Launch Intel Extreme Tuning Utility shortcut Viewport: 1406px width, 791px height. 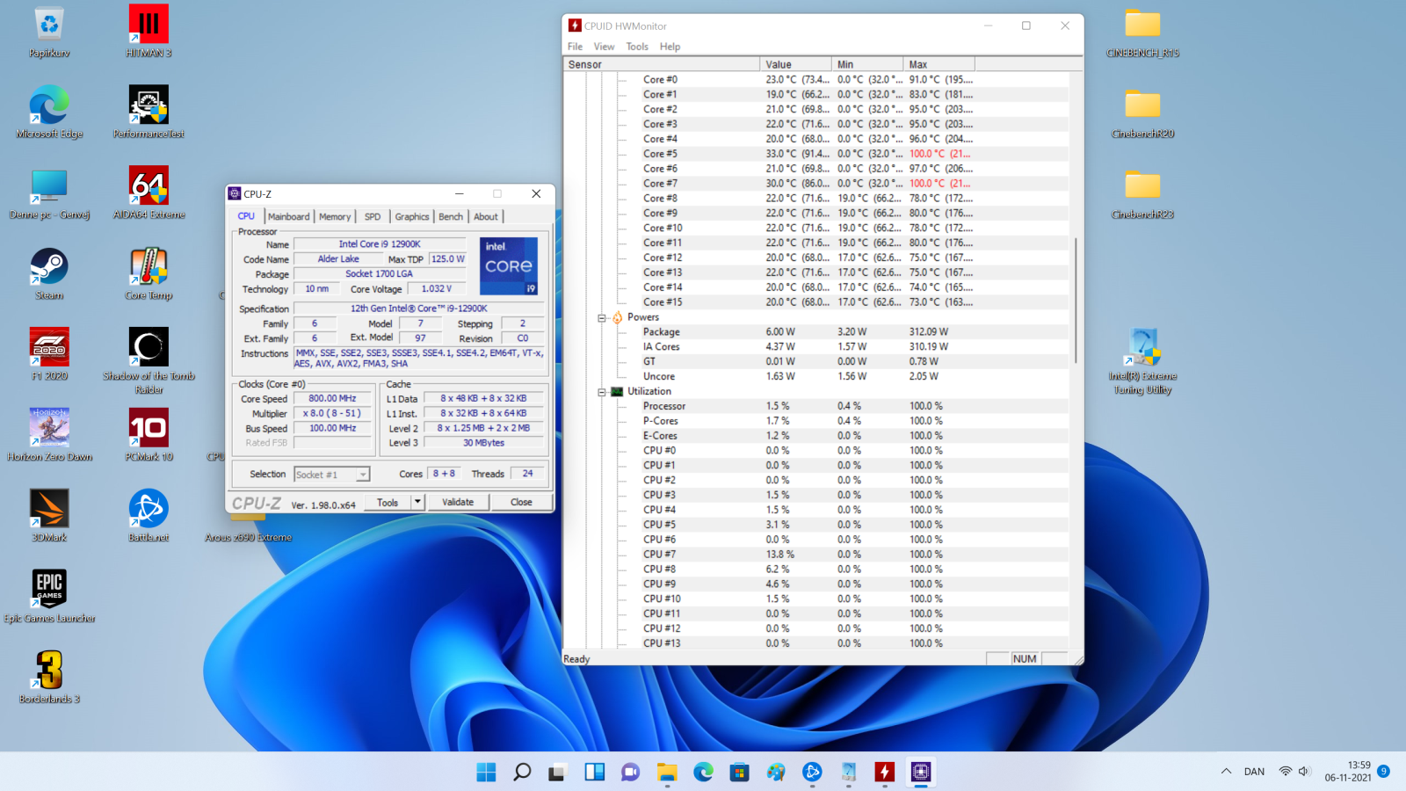coord(1142,360)
